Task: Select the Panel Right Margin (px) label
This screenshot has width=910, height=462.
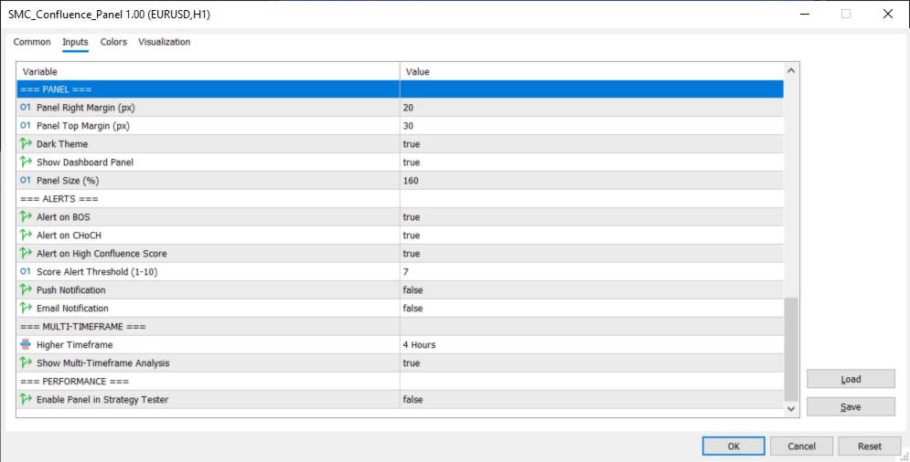Action: (86, 107)
